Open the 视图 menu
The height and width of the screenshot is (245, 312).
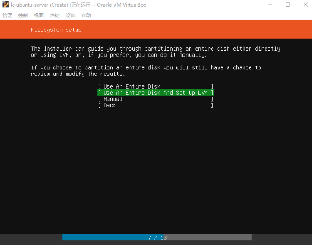[38, 15]
